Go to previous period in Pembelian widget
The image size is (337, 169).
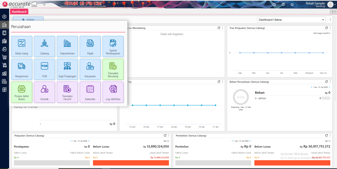(x=232, y=141)
